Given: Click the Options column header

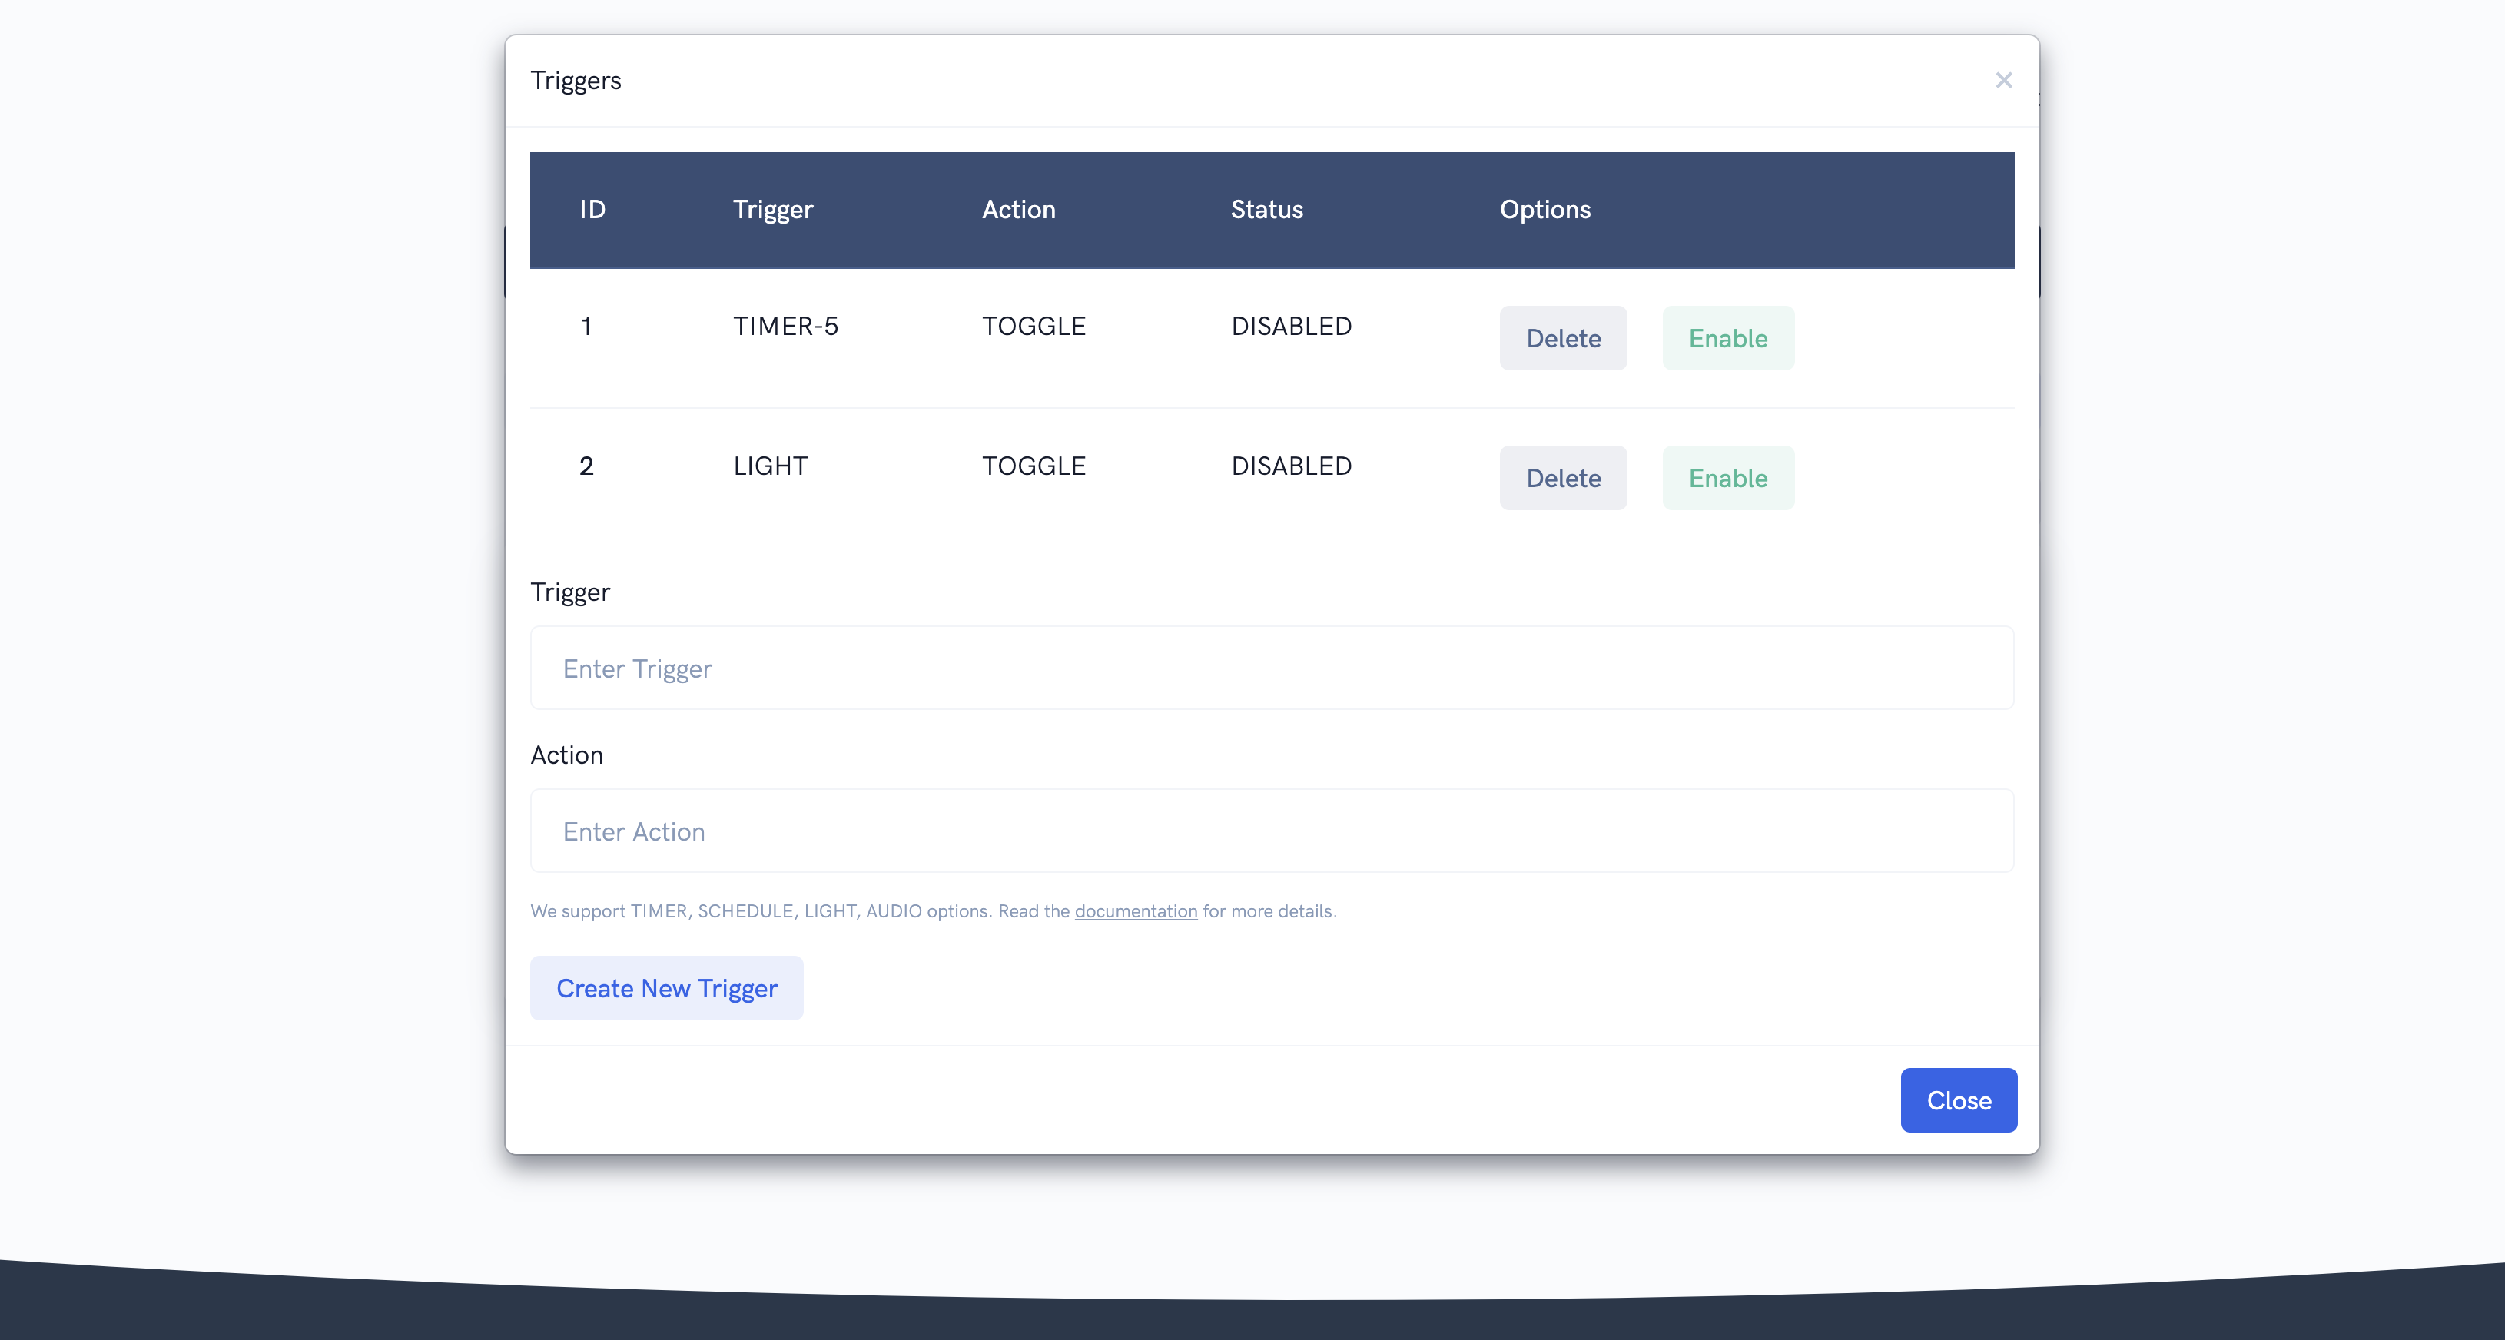Looking at the screenshot, I should [1544, 210].
